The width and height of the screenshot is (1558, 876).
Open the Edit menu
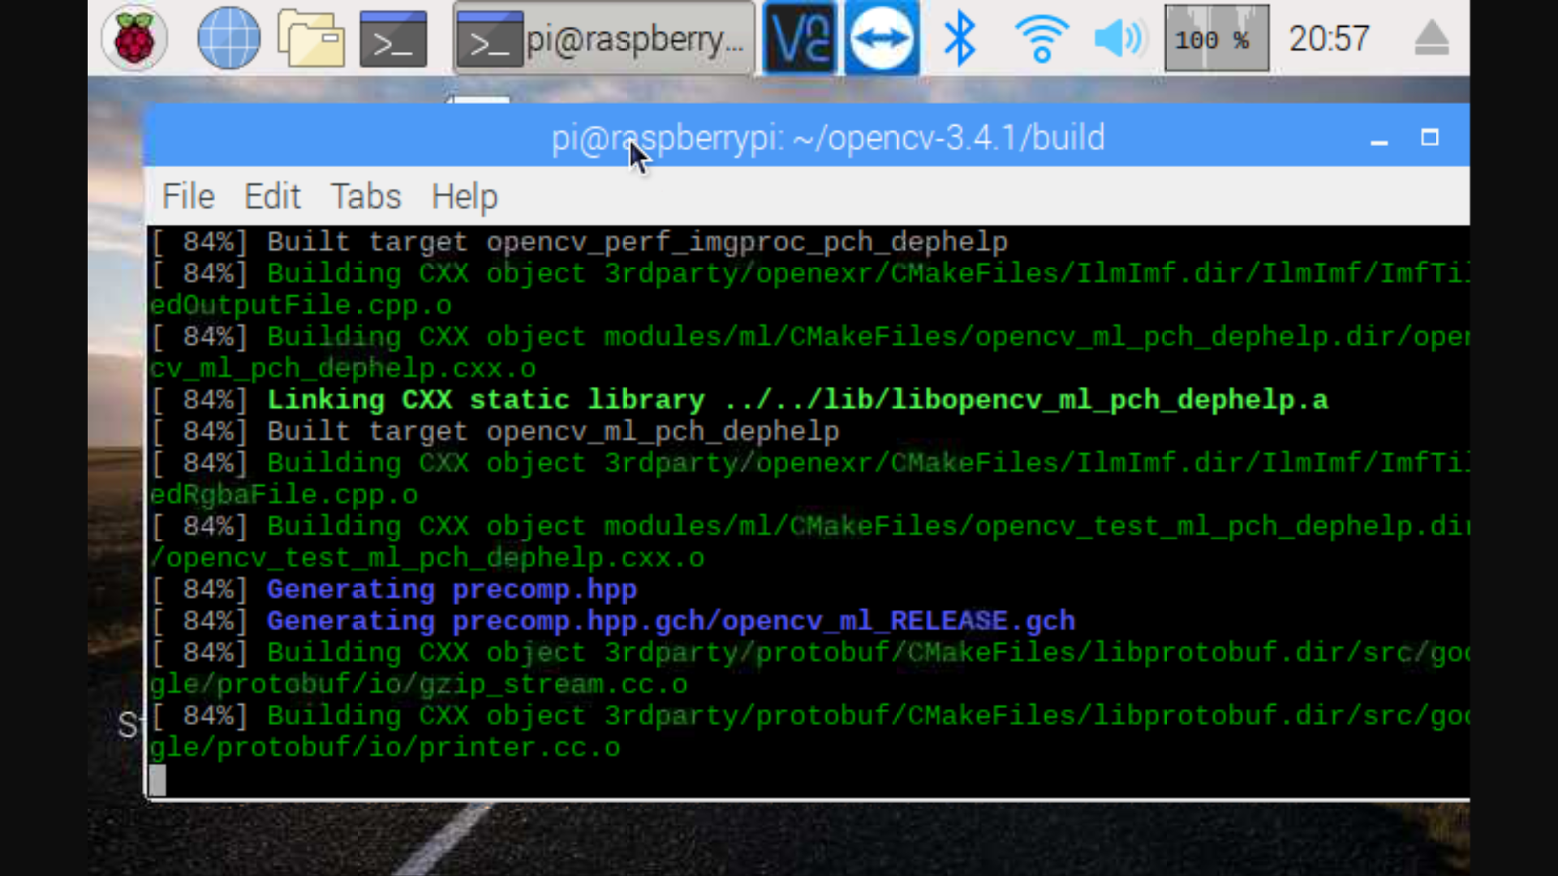pos(273,196)
